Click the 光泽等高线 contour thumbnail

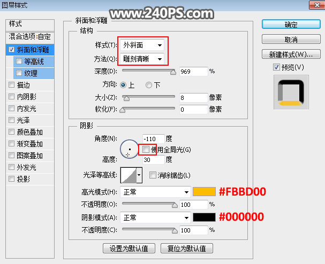129,175
